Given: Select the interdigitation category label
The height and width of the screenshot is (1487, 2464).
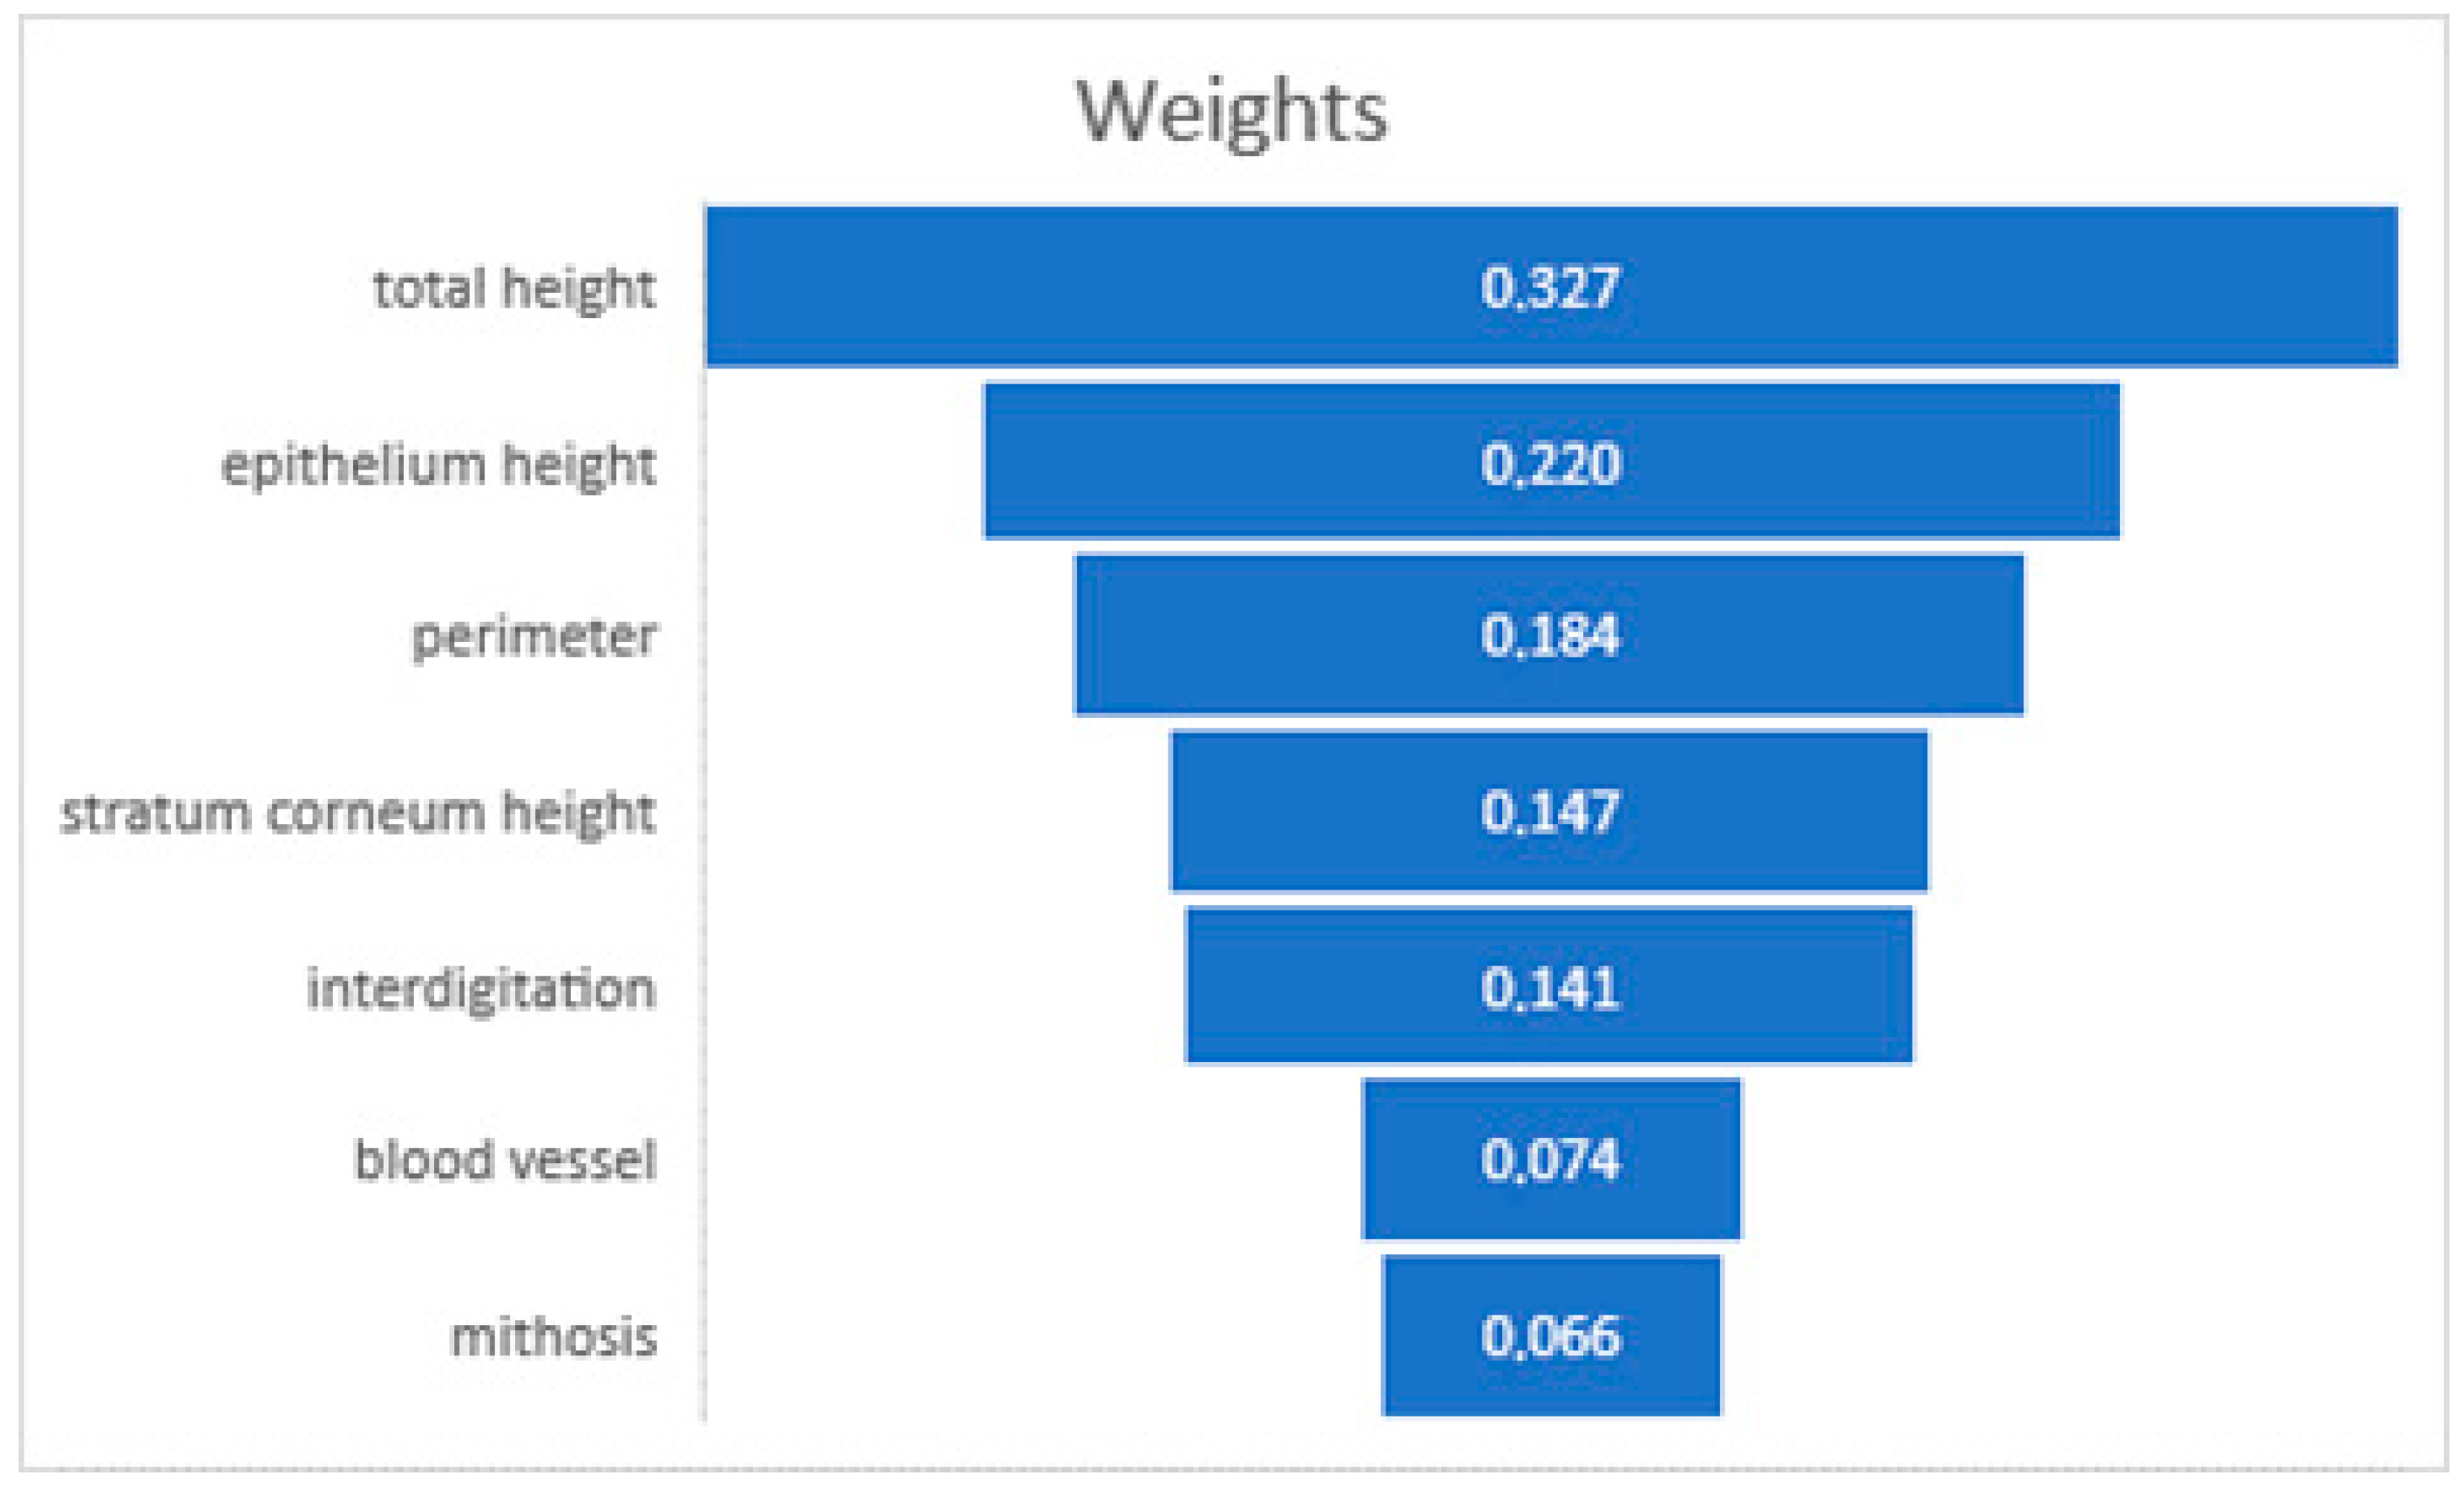Looking at the screenshot, I should [x=481, y=989].
